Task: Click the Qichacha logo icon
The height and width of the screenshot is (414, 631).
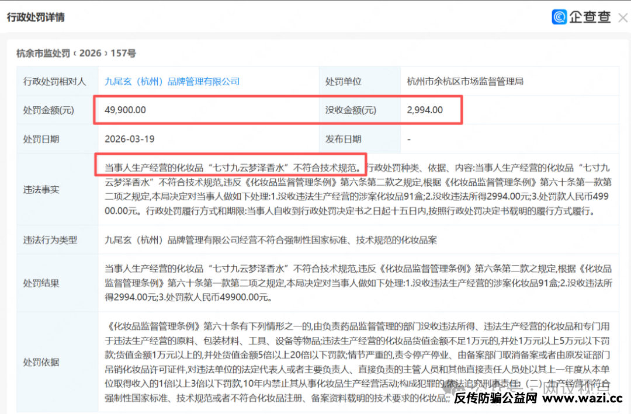Action: pos(559,17)
